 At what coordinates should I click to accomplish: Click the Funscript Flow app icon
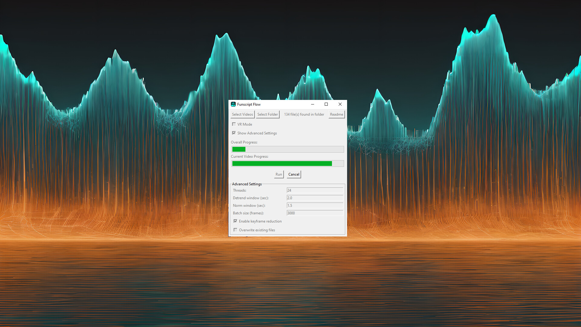pos(233,104)
